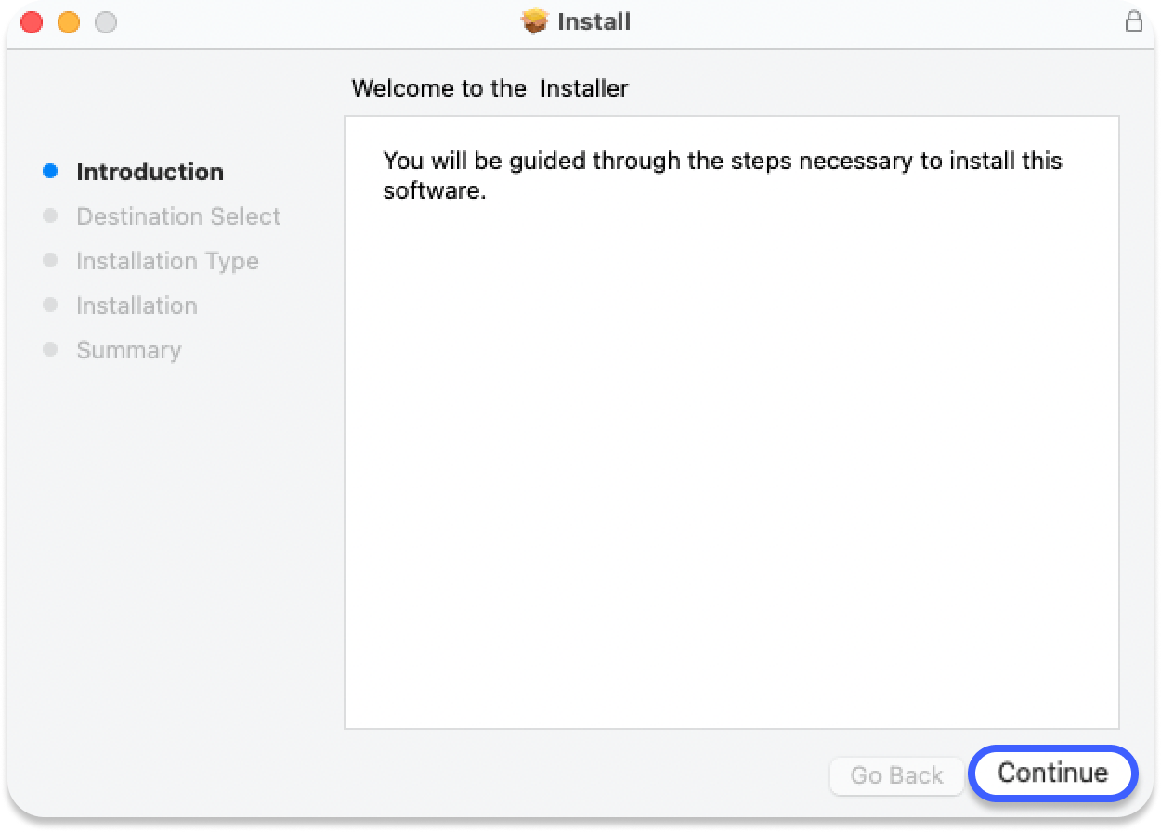
Task: Click the Install window title text
Action: [x=594, y=21]
